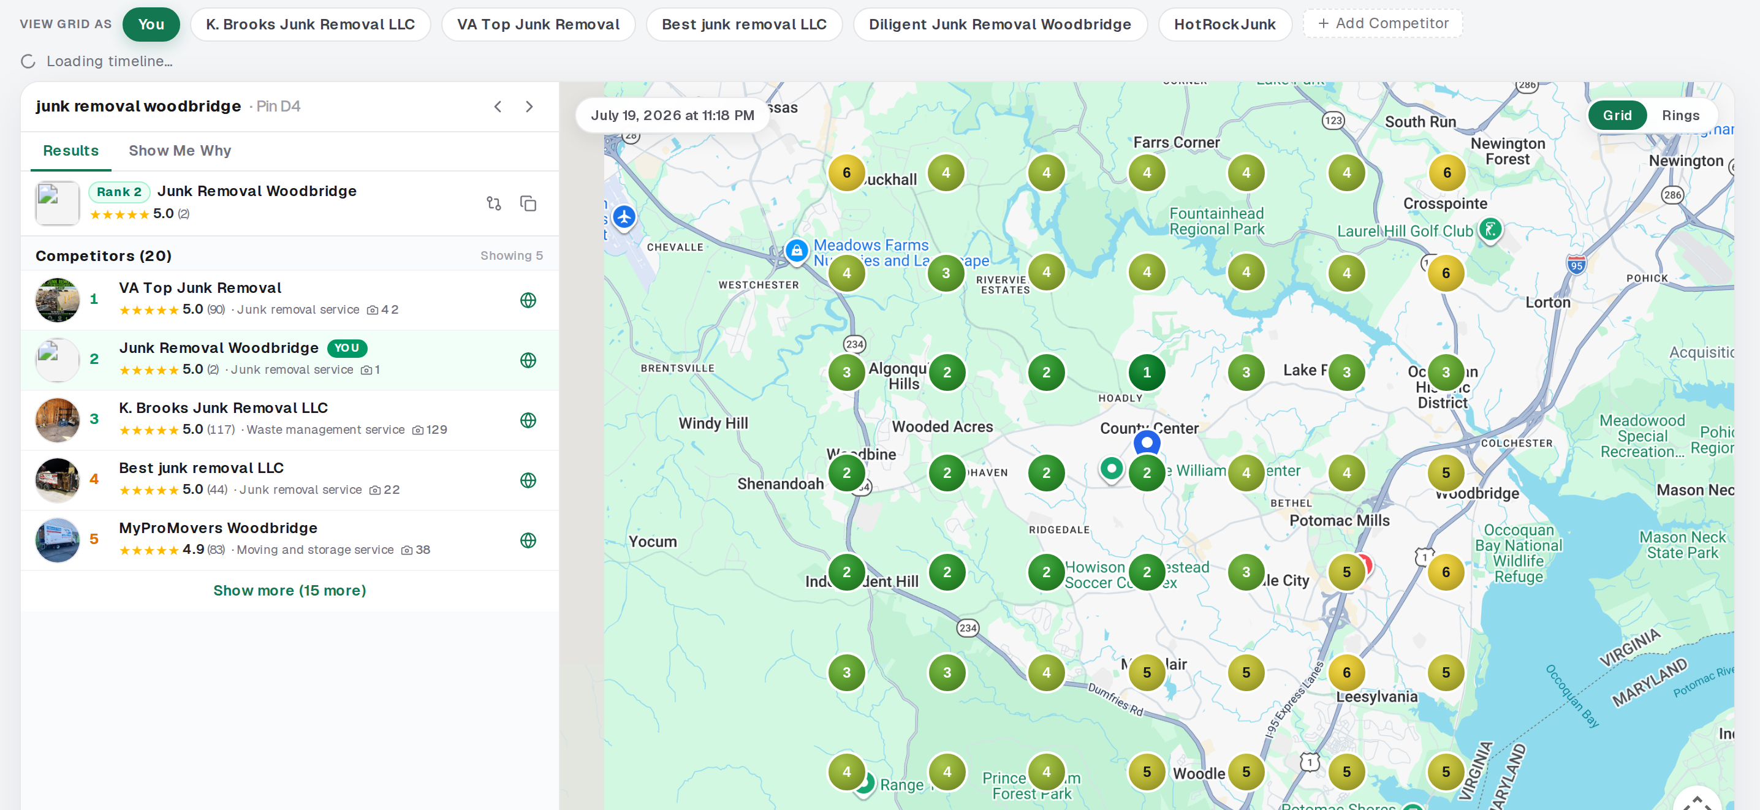The height and width of the screenshot is (810, 1760).
Task: Click the July 19, 2026 timestamp chip
Action: (672, 115)
